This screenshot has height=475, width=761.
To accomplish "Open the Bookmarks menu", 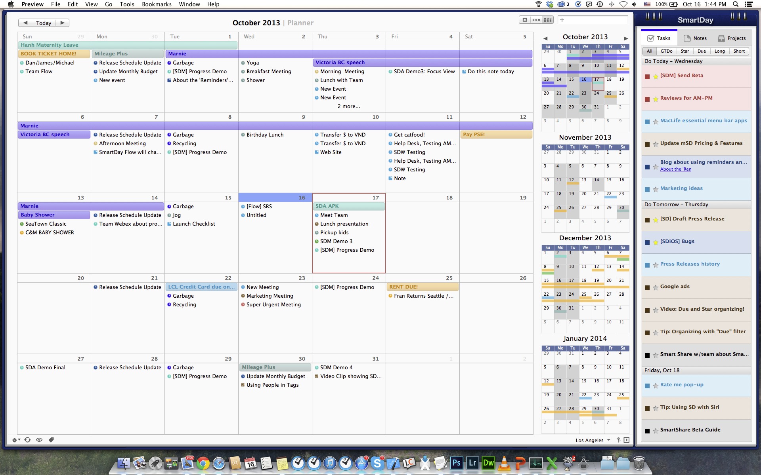I will pyautogui.click(x=157, y=4).
